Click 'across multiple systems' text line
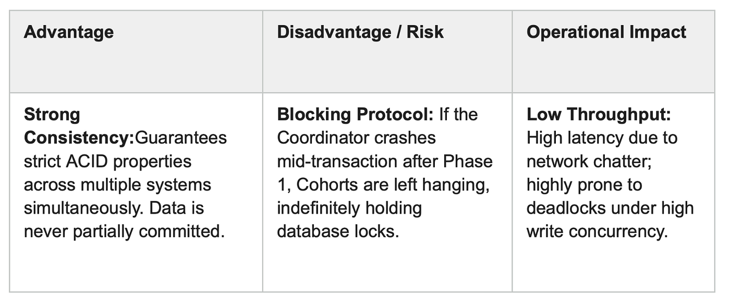The image size is (730, 307). pyautogui.click(x=118, y=185)
